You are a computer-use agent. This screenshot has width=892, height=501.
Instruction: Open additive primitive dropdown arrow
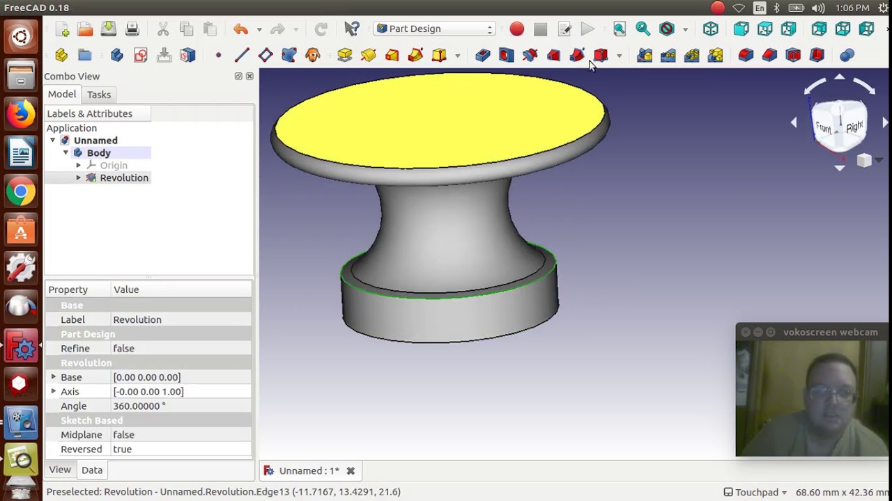(x=457, y=55)
